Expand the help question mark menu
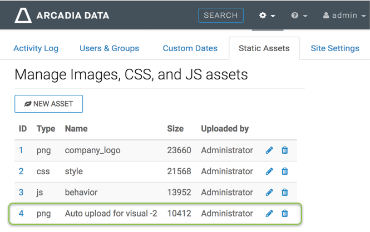Viewport: 370px width, 232px height. pyautogui.click(x=299, y=16)
